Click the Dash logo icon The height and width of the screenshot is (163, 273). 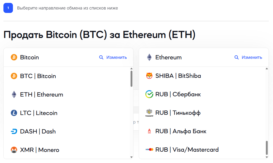coord(14,132)
